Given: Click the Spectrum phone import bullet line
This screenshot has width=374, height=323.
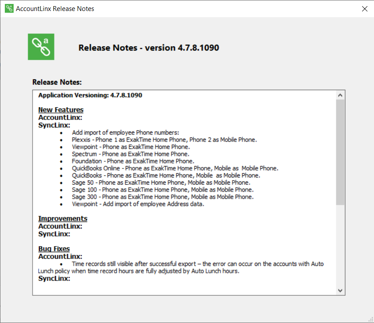Looking at the screenshot, I should click(131, 154).
